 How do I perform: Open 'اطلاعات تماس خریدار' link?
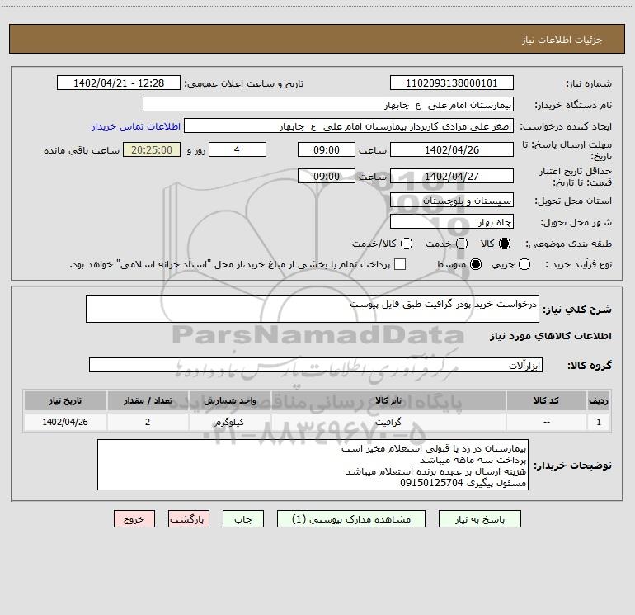[136, 126]
